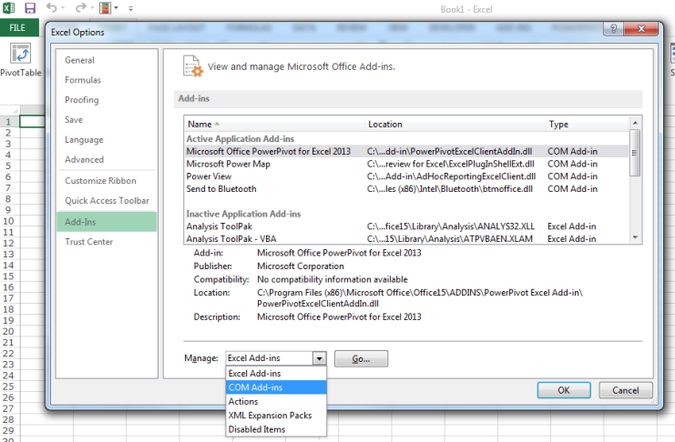Click Publisher value Microsoft Corporation
The height and width of the screenshot is (442, 675).
301,266
